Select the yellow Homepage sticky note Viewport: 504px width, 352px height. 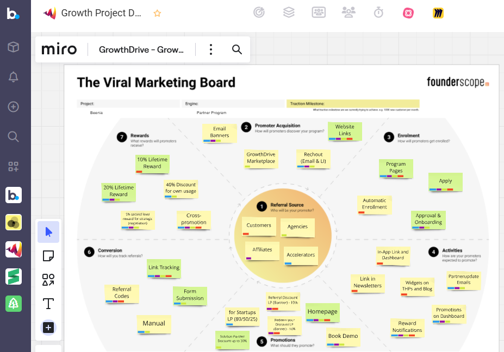[x=322, y=312]
